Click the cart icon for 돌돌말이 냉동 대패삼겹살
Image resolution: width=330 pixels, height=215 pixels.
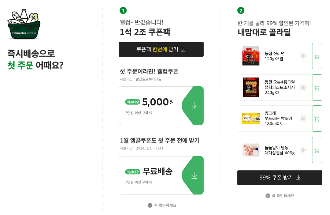coord(317,150)
